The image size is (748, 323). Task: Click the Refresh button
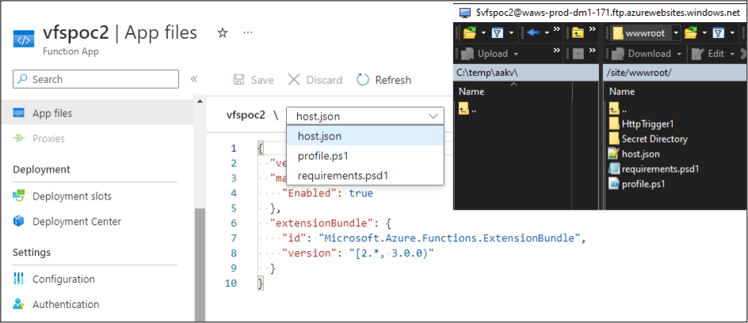pyautogui.click(x=384, y=79)
